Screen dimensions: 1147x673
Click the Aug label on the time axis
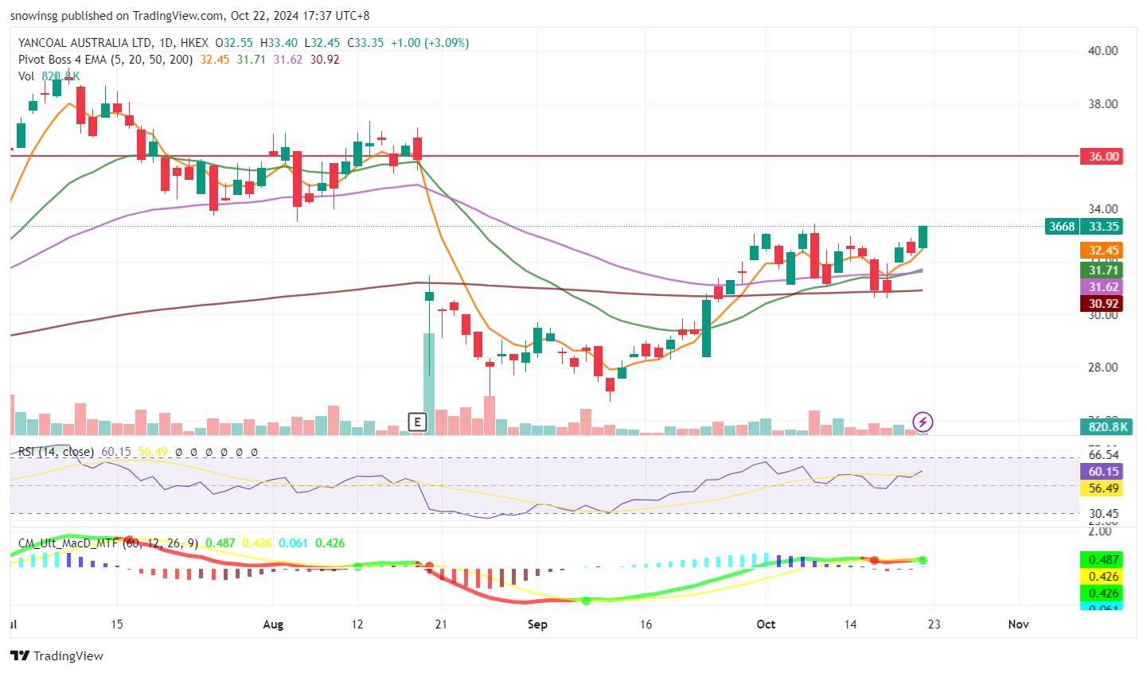coord(273,624)
